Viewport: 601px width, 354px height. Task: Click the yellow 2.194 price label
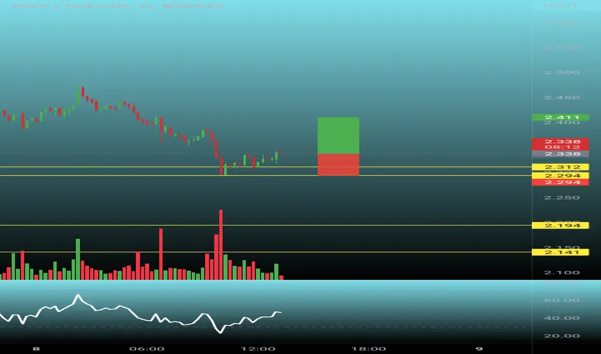point(560,225)
